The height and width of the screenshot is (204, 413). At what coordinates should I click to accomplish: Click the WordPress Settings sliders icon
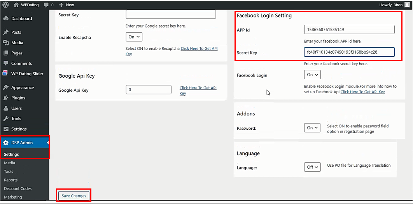pyautogui.click(x=6, y=129)
